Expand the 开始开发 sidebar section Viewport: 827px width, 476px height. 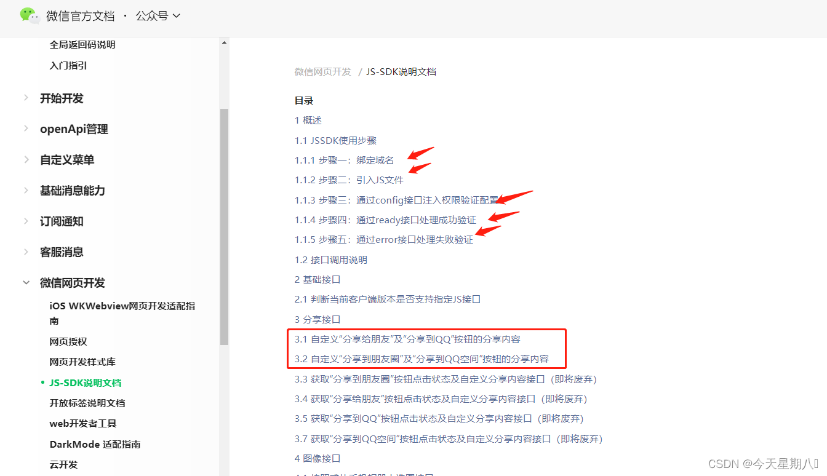point(62,98)
